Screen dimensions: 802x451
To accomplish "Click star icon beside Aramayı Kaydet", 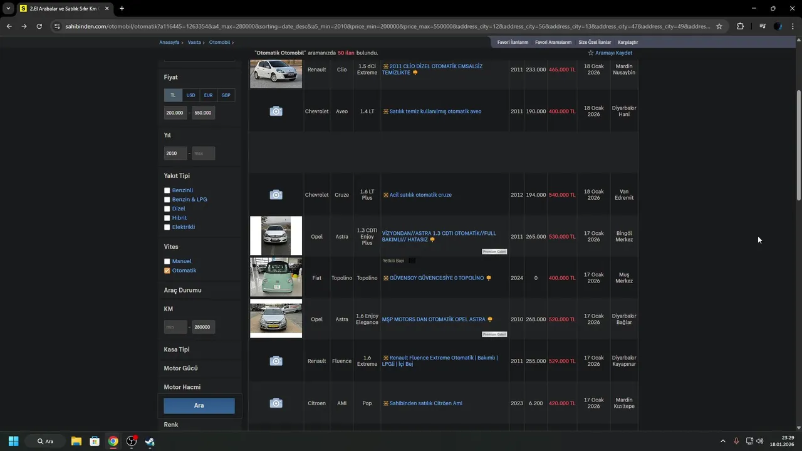I will 590,53.
